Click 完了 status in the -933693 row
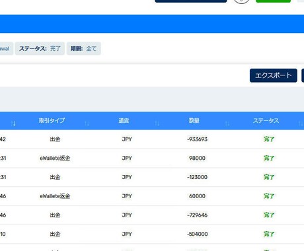Image resolution: width=304 pixels, height=251 pixels. click(269, 139)
